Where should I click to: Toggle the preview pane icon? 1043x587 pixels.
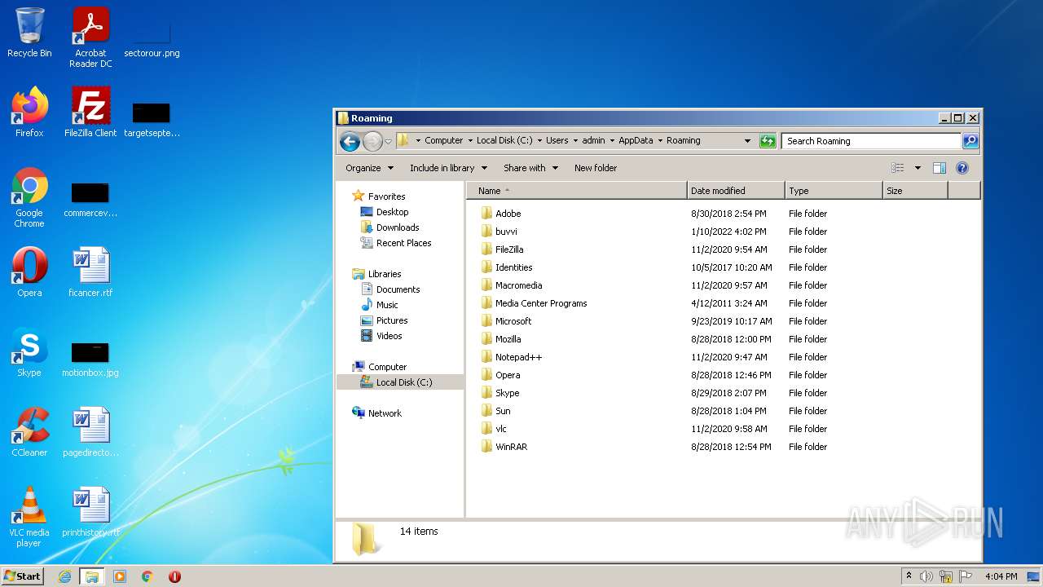click(x=940, y=168)
